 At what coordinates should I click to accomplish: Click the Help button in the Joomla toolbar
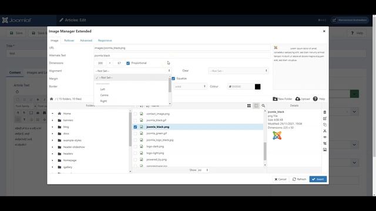(357, 33)
